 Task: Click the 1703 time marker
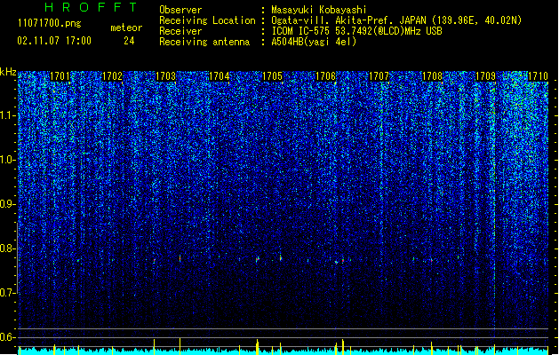[x=166, y=76]
